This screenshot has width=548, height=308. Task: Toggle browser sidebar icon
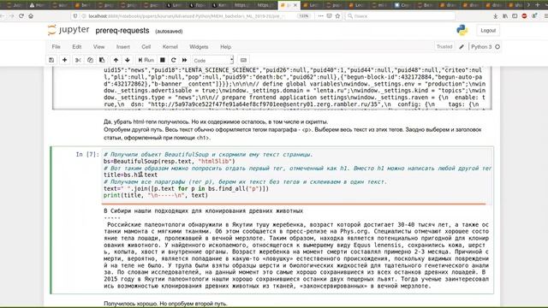[x=515, y=16]
